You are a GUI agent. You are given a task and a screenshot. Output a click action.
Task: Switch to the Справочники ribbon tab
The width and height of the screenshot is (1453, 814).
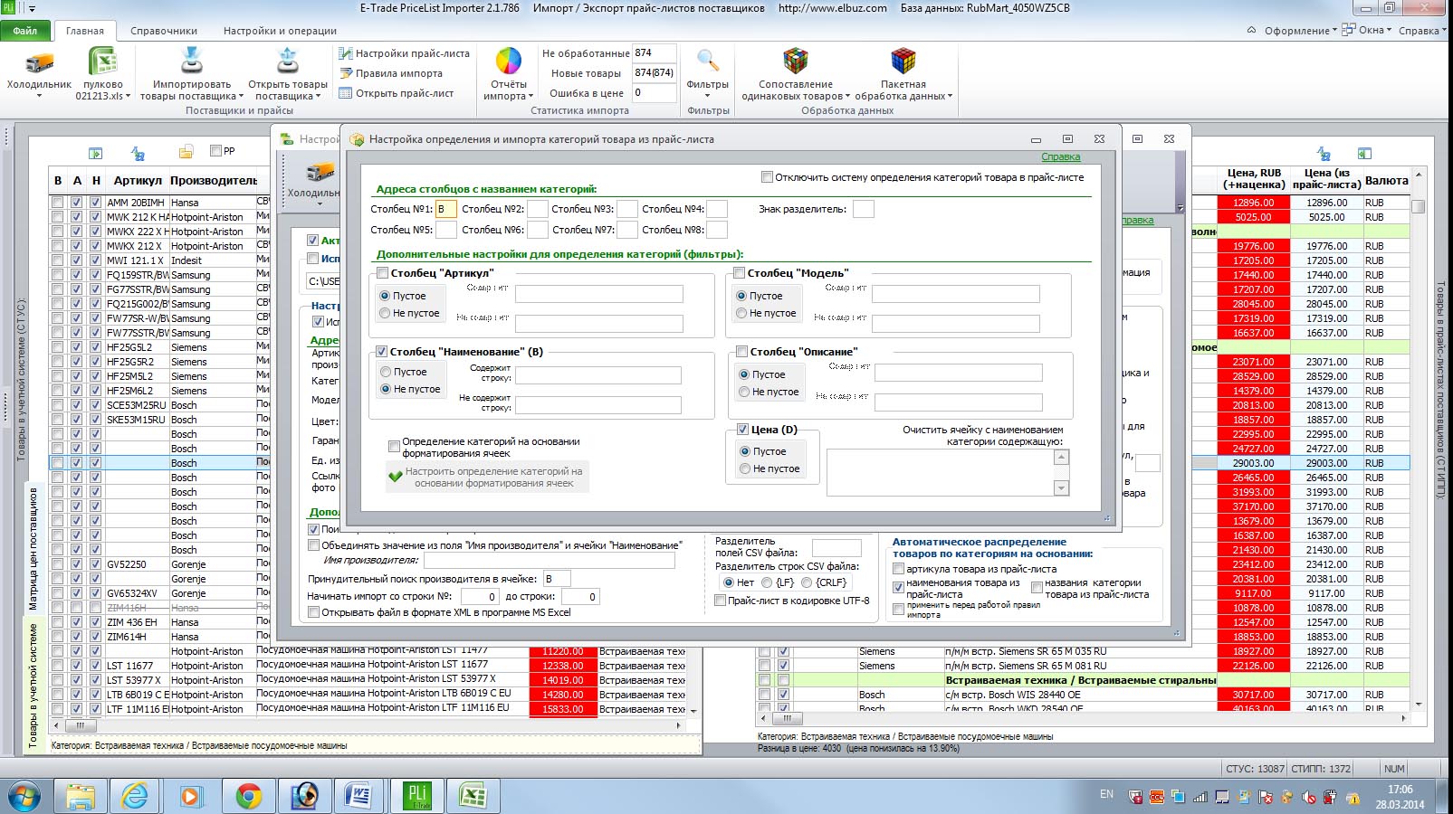(x=164, y=31)
